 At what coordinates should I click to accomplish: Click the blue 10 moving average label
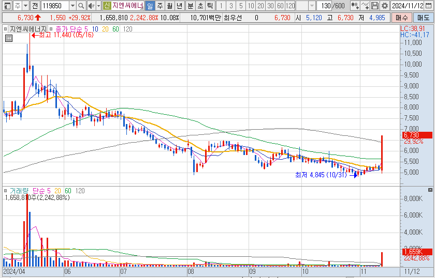pos(95,29)
